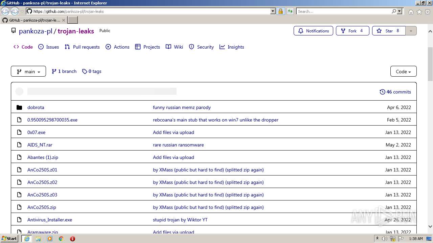The height and width of the screenshot is (243, 433).
Task: Click the Windows Start button
Action: pyautogui.click(x=9, y=238)
